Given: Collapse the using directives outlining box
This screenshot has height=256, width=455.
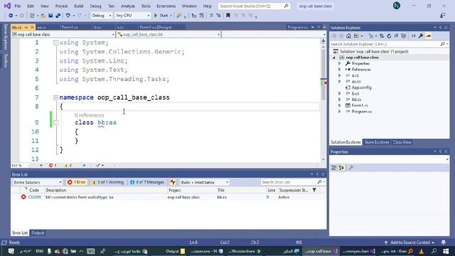Looking at the screenshot, I should (x=55, y=43).
